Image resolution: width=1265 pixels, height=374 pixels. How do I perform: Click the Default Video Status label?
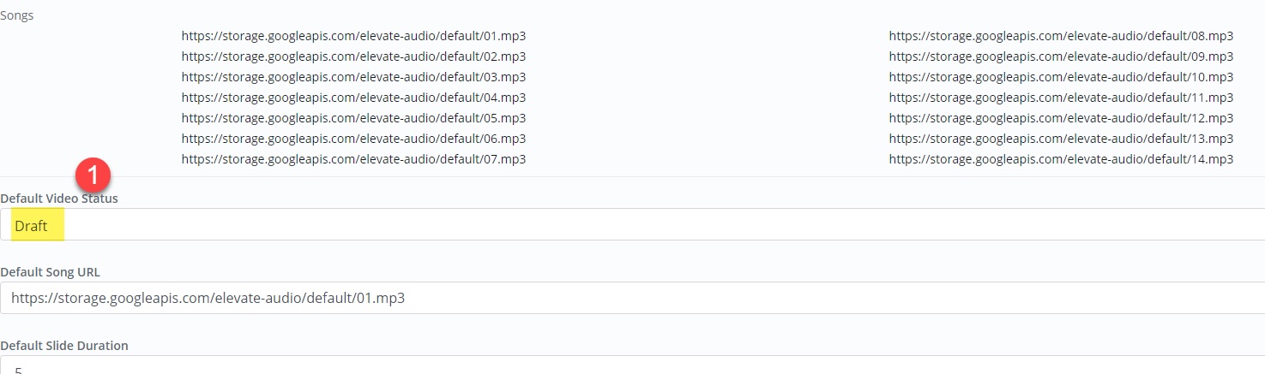tap(59, 199)
